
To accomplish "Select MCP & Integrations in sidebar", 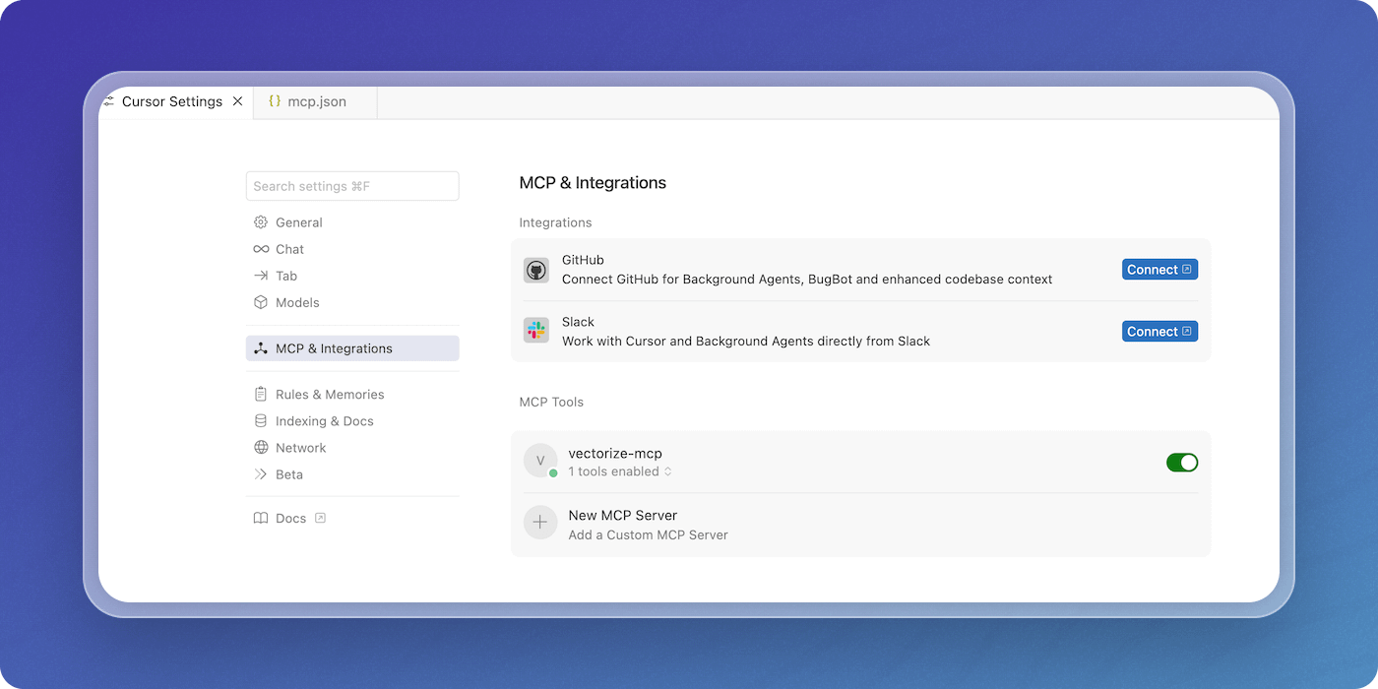I will click(352, 348).
